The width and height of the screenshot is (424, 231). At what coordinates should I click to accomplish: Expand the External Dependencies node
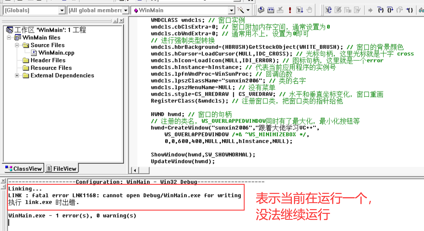click(17, 75)
